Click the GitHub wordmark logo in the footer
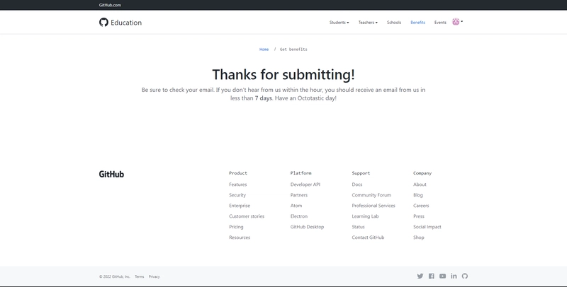 tap(111, 174)
